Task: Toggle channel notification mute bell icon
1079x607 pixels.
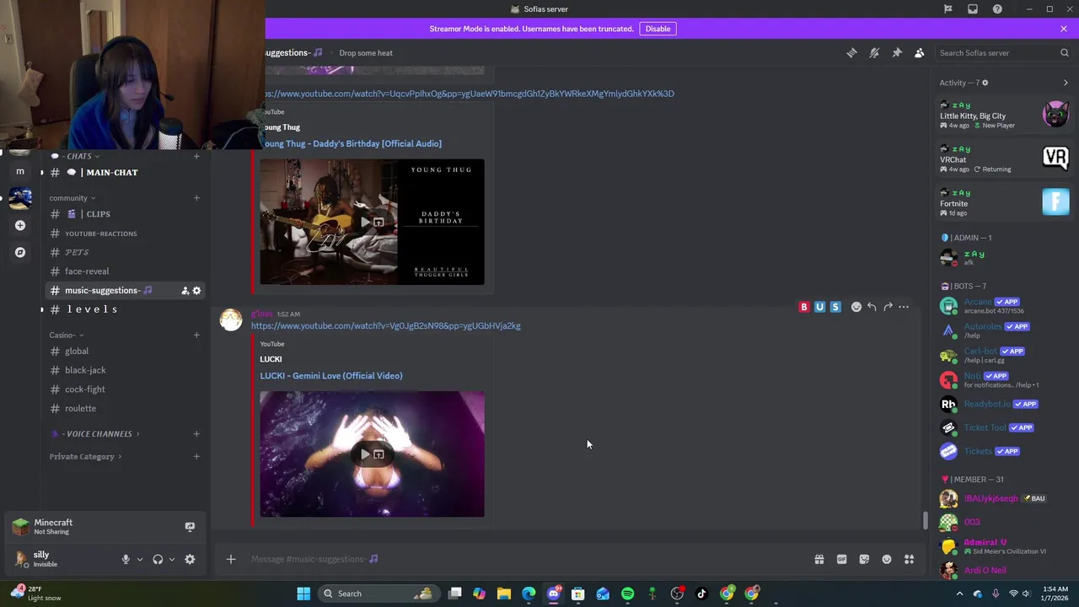Action: click(x=874, y=52)
